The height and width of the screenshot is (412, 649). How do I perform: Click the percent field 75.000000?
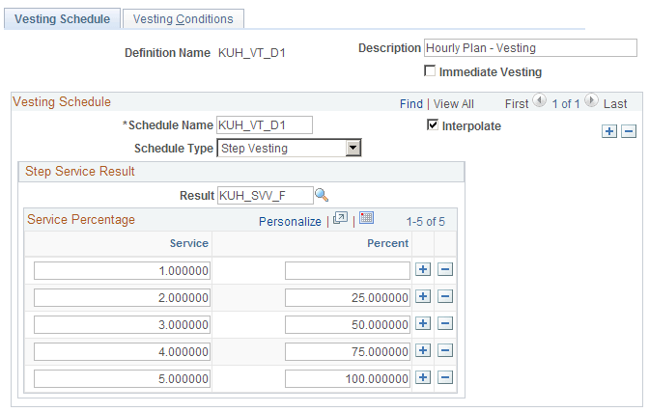click(x=348, y=351)
